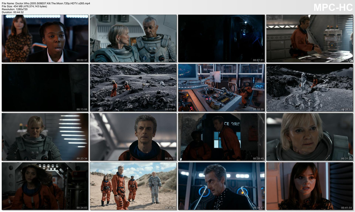Image resolution: width=355 pixels, height=212 pixels.
Task: Open the control room scene at 00:18:20
Action: click(221, 88)
